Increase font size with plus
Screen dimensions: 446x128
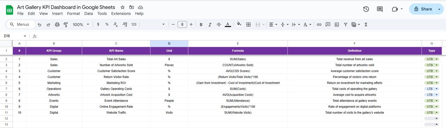pos(191,24)
